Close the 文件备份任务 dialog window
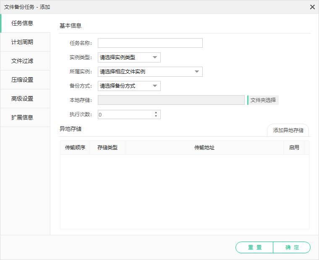 point(312,7)
